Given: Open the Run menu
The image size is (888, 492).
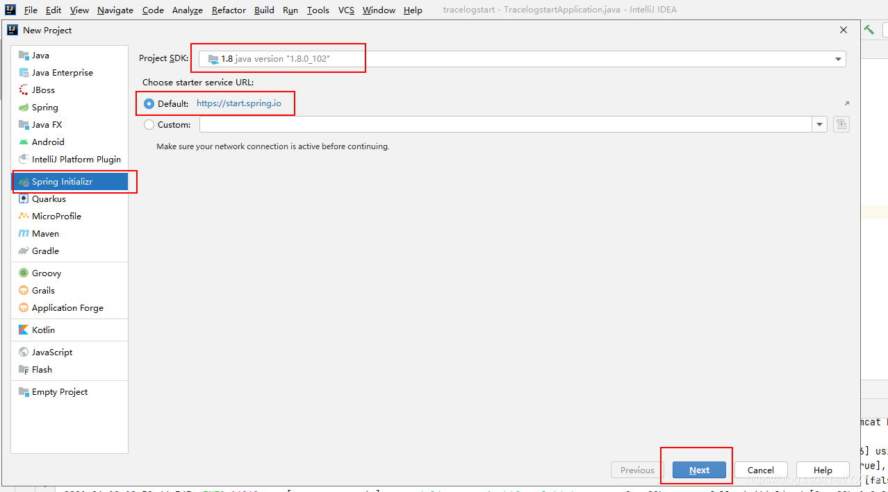Looking at the screenshot, I should point(290,10).
